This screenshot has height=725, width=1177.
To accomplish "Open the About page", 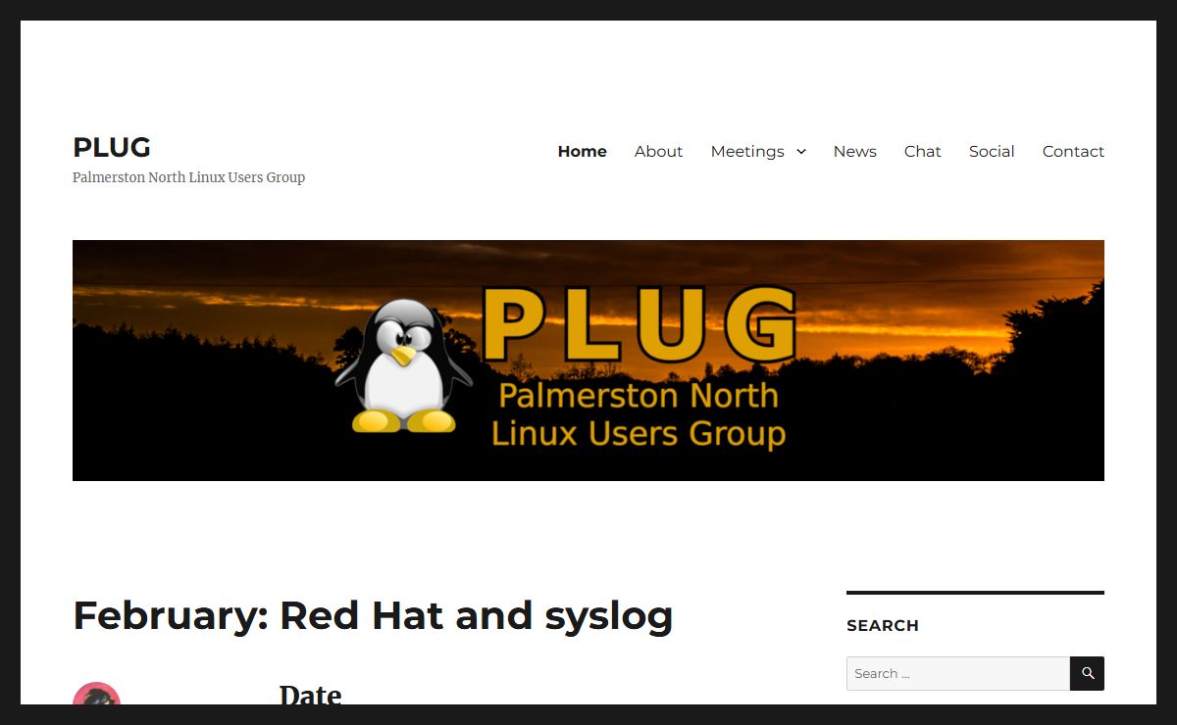I will click(x=658, y=151).
